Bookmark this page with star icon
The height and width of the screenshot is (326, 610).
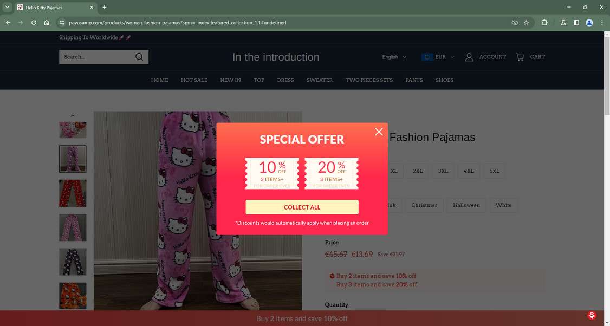pyautogui.click(x=527, y=23)
